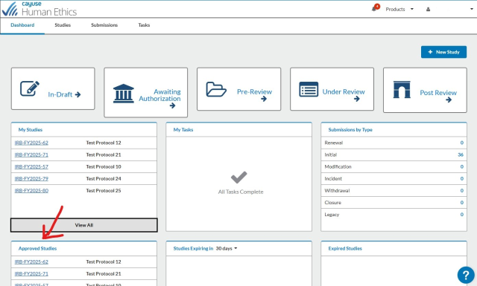Click Test Protocol 24 in My Studies

pos(104,178)
